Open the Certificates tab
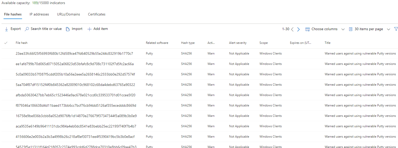The width and height of the screenshot is (398, 148). point(97,14)
